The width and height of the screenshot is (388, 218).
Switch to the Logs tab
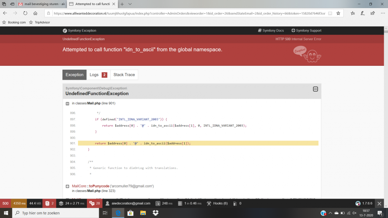tap(98, 75)
